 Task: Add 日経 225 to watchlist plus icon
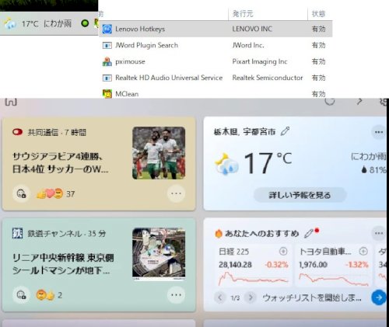(283, 251)
